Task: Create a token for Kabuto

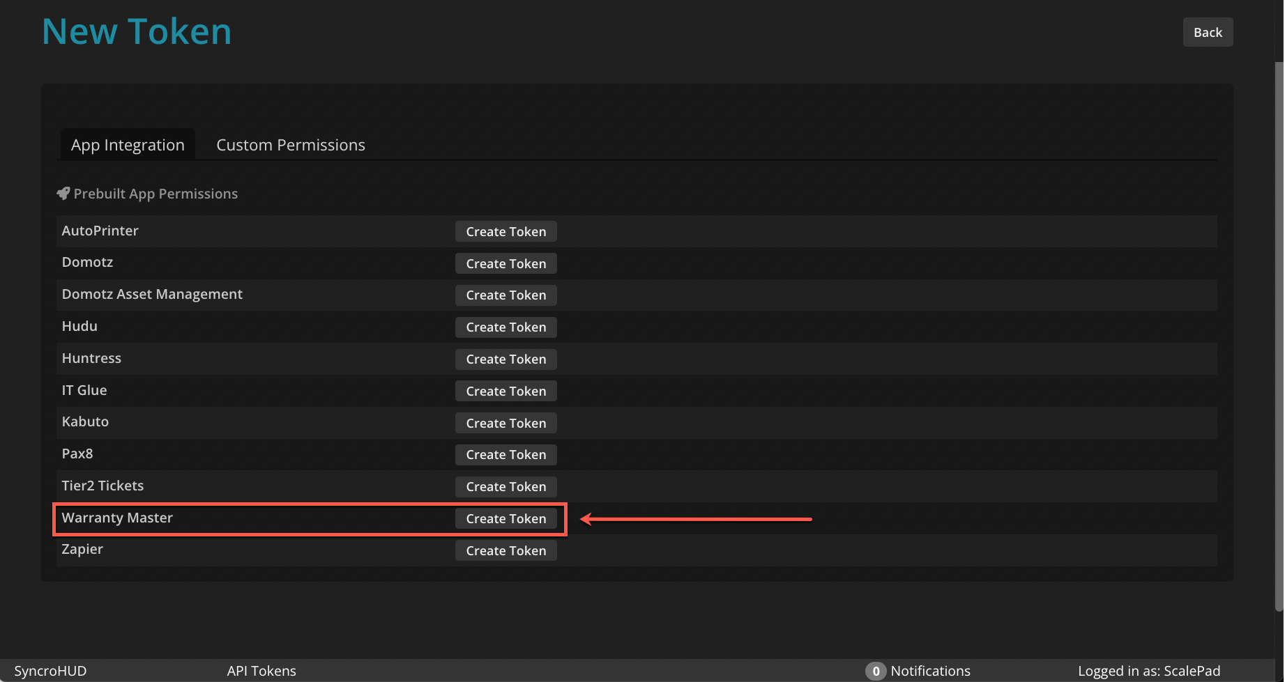Action: [x=506, y=423]
